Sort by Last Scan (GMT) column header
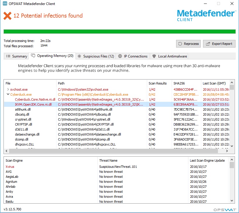This screenshot has height=213, width=239. (215, 83)
